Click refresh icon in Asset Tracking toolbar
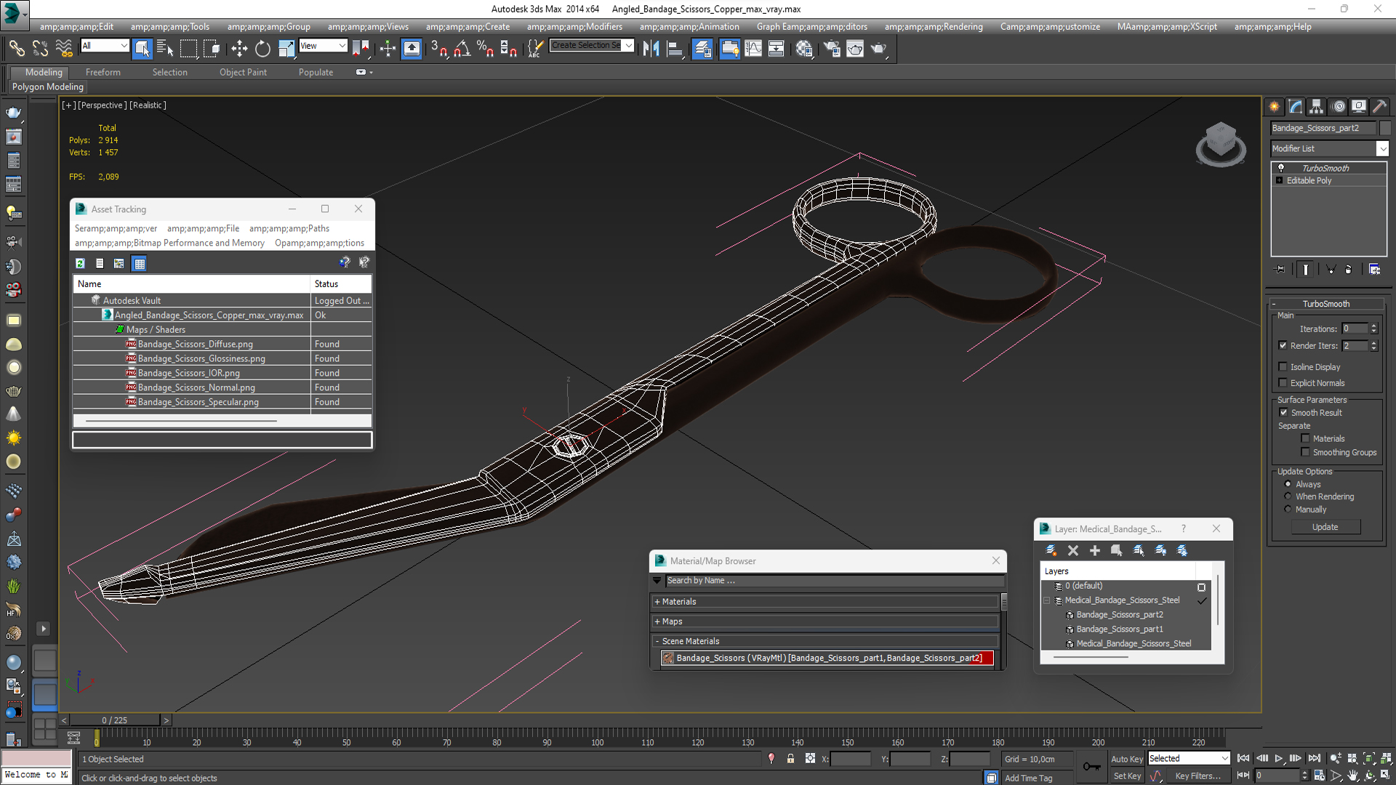Screen dimensions: 1396x785 coord(81,263)
